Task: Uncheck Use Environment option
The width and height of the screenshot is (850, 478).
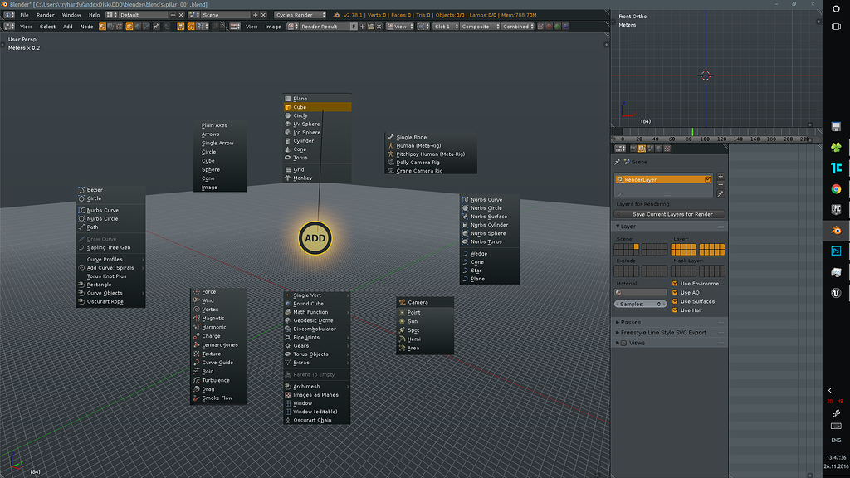Action: point(675,284)
